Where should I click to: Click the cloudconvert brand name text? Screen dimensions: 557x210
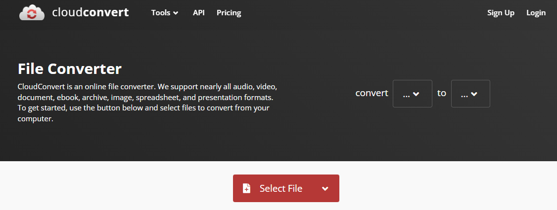[90, 12]
